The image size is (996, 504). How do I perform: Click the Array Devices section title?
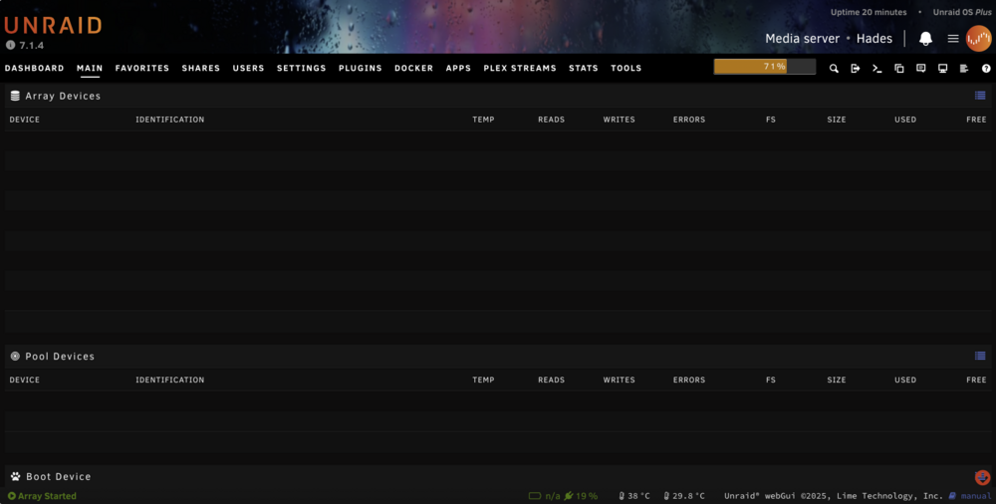coord(63,96)
